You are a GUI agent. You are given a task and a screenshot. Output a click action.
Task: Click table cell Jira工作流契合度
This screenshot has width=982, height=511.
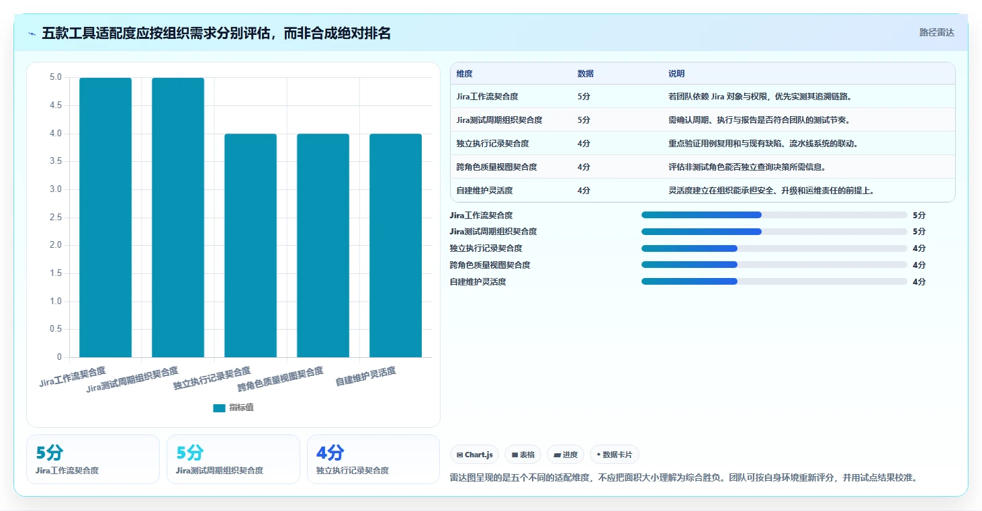(487, 97)
